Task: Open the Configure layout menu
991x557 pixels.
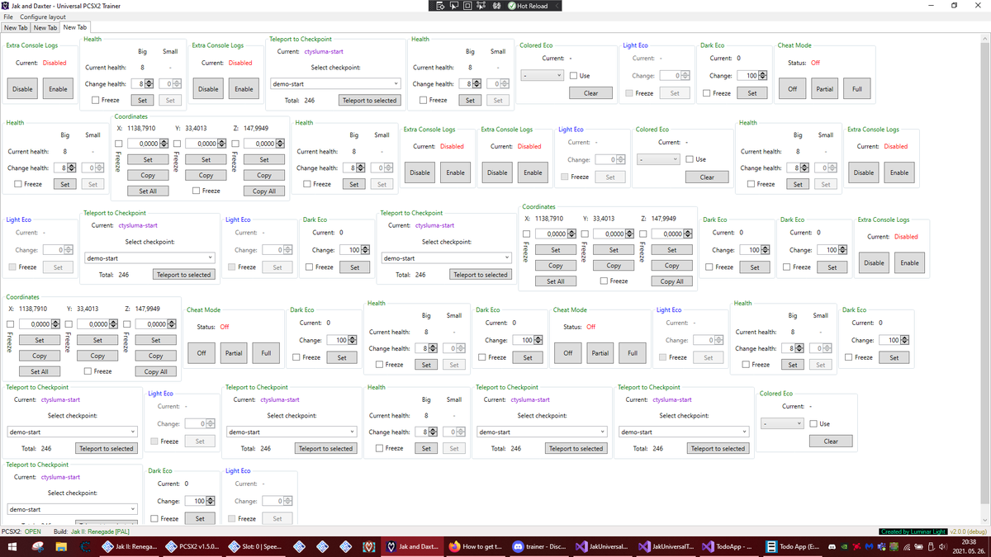Action: tap(43, 17)
